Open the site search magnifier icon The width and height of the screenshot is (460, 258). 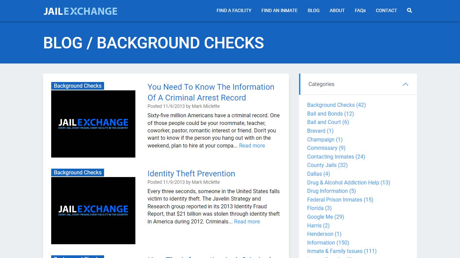tap(409, 10)
